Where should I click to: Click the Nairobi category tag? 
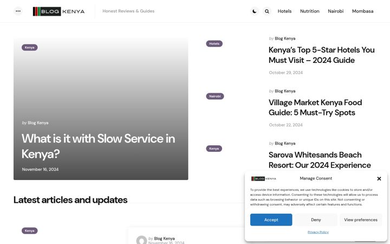[x=215, y=96]
